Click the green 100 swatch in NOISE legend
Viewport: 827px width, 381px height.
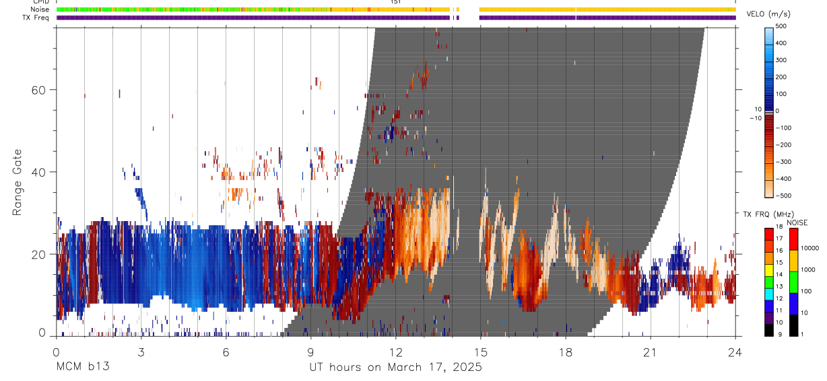[793, 282]
